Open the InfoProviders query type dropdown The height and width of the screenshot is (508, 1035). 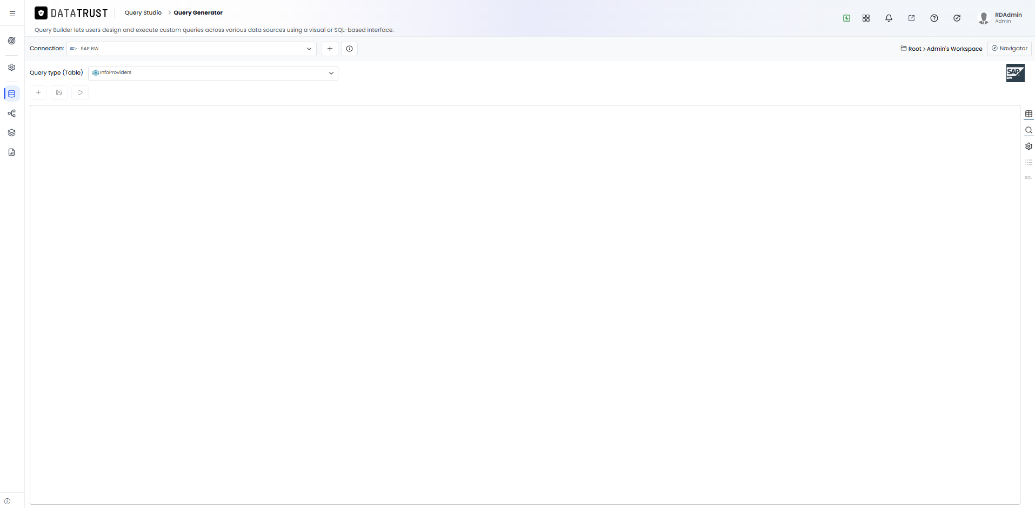(x=213, y=73)
